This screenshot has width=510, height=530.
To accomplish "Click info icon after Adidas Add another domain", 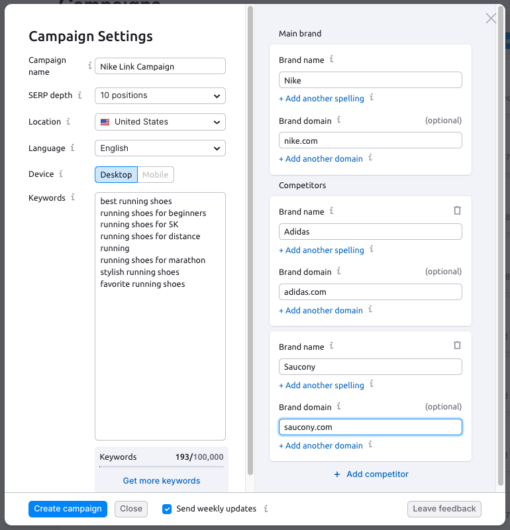I will (x=370, y=309).
